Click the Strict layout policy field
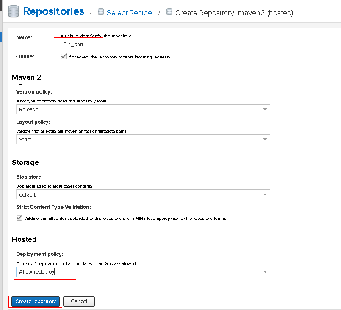The image size is (341, 310). [x=143, y=139]
